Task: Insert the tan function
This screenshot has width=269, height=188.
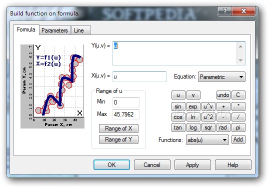Action: [178, 127]
